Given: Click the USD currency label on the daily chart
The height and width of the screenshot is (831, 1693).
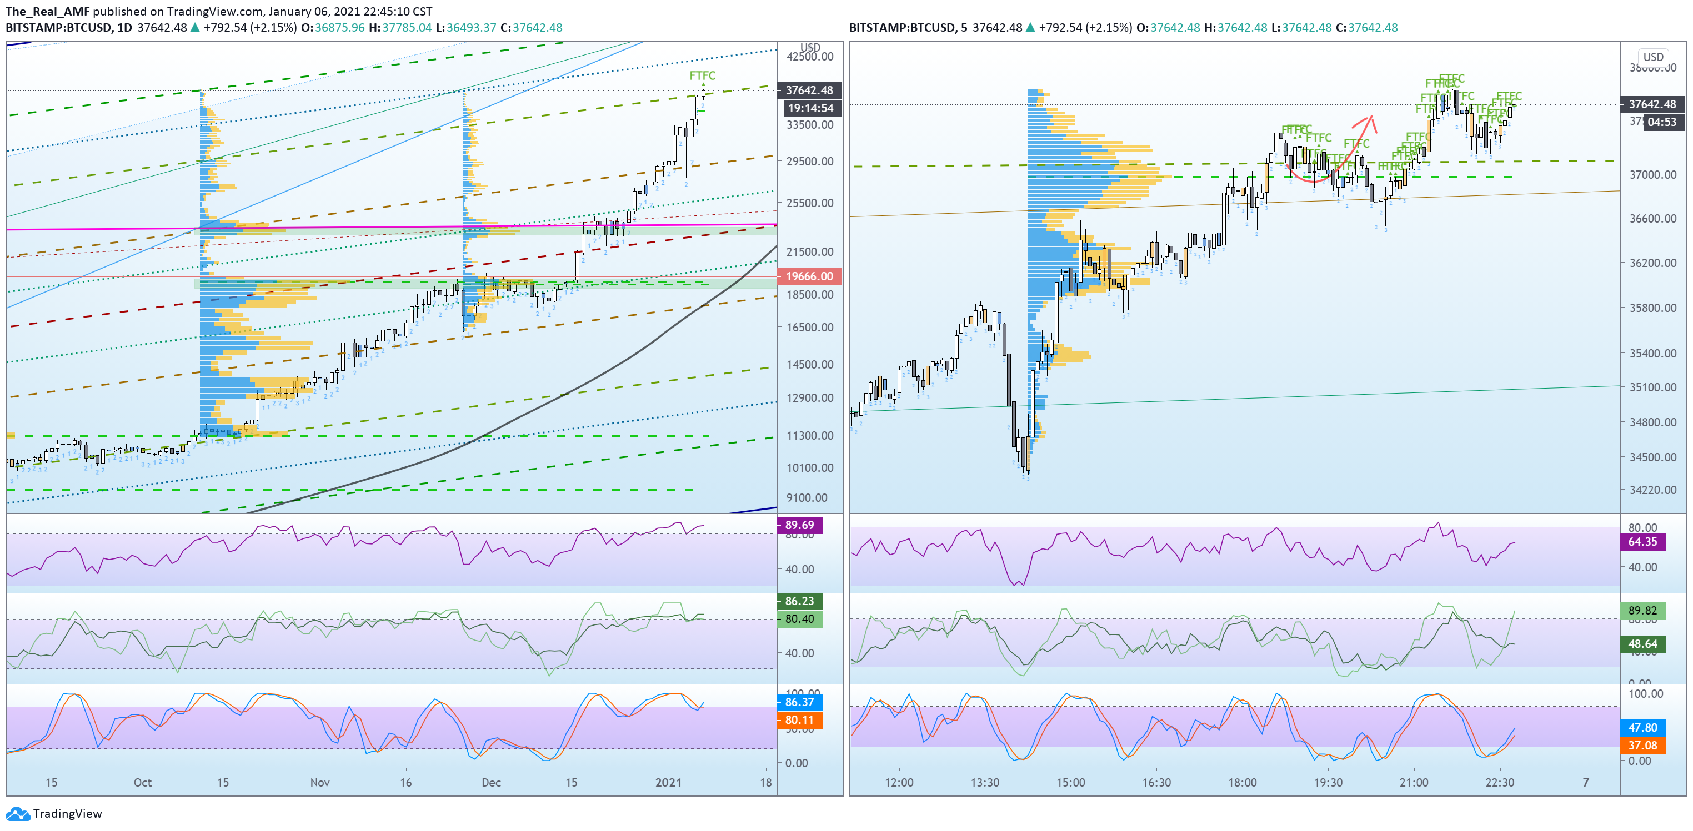Looking at the screenshot, I should [810, 47].
